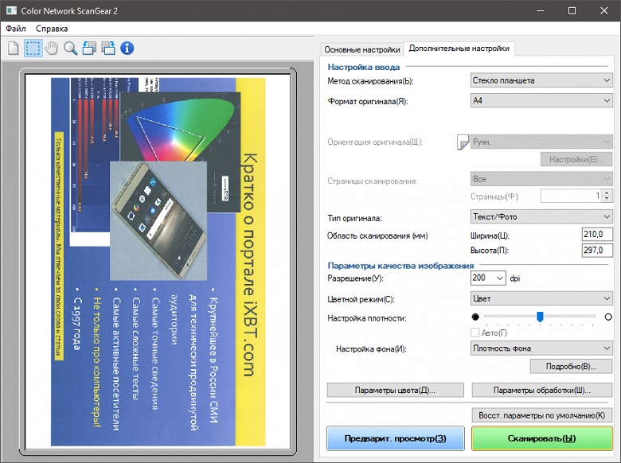Toggle the Авто density checkbox

pyautogui.click(x=475, y=333)
